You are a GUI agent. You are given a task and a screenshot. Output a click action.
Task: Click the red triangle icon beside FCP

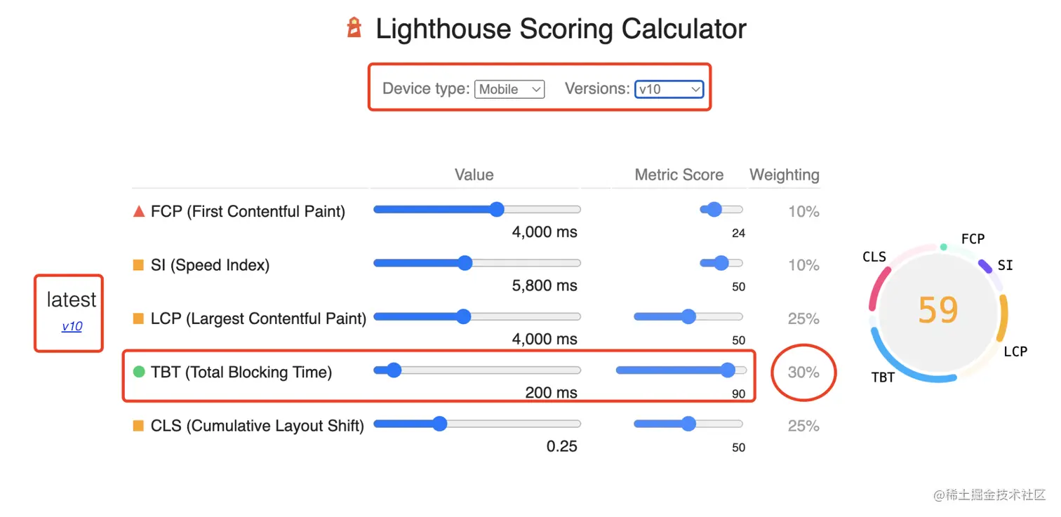pyautogui.click(x=139, y=211)
